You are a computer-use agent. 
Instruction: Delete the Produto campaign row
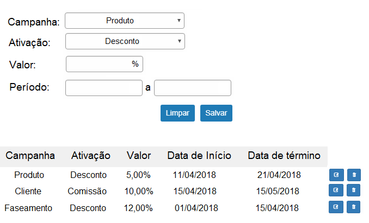pyautogui.click(x=354, y=175)
